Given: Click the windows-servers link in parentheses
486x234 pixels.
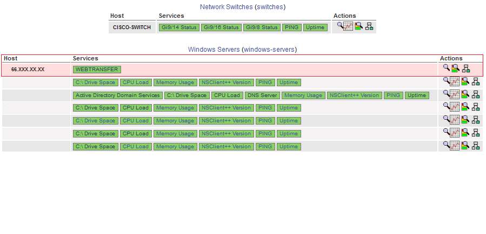Looking at the screenshot, I should tap(269, 49).
